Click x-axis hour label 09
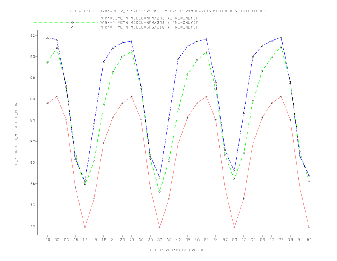The width and height of the screenshot is (337, 261). [x=75, y=240]
